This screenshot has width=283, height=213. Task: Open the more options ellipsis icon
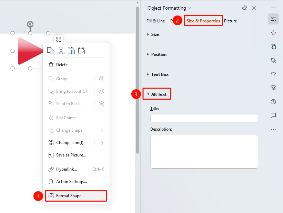point(273,129)
